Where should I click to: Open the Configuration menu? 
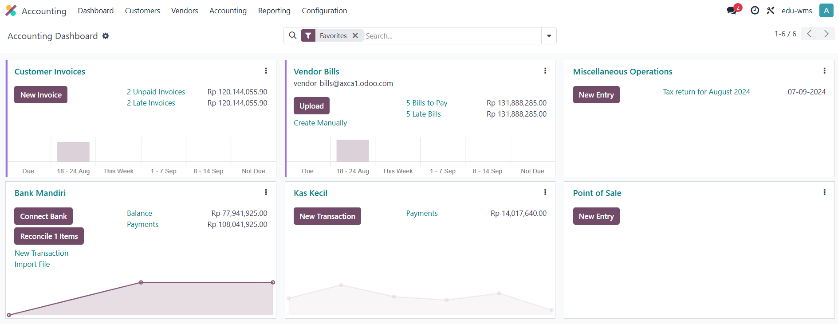click(324, 11)
